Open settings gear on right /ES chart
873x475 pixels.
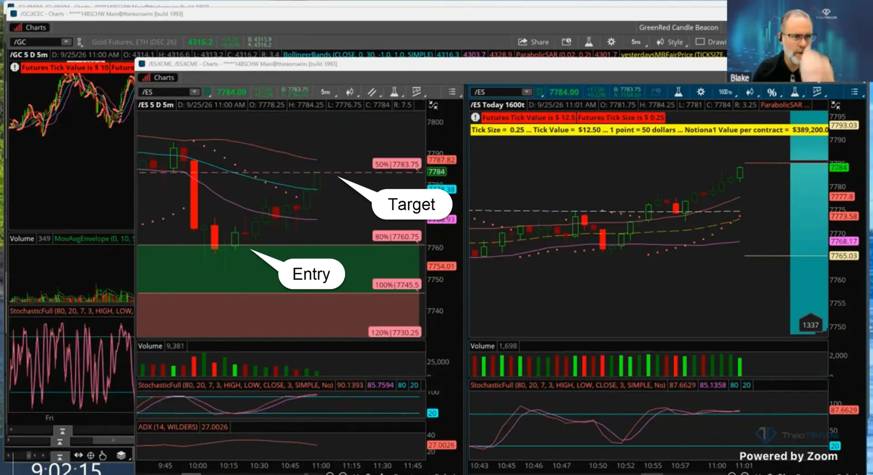coord(701,92)
